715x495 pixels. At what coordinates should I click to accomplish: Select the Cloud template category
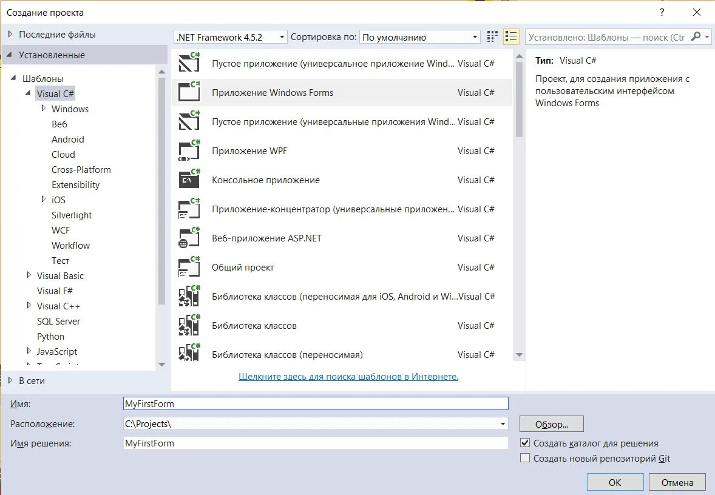point(63,154)
